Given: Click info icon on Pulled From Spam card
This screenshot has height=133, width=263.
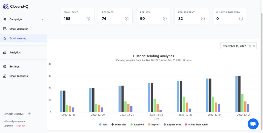Looking at the screenshot, I should [241, 19].
